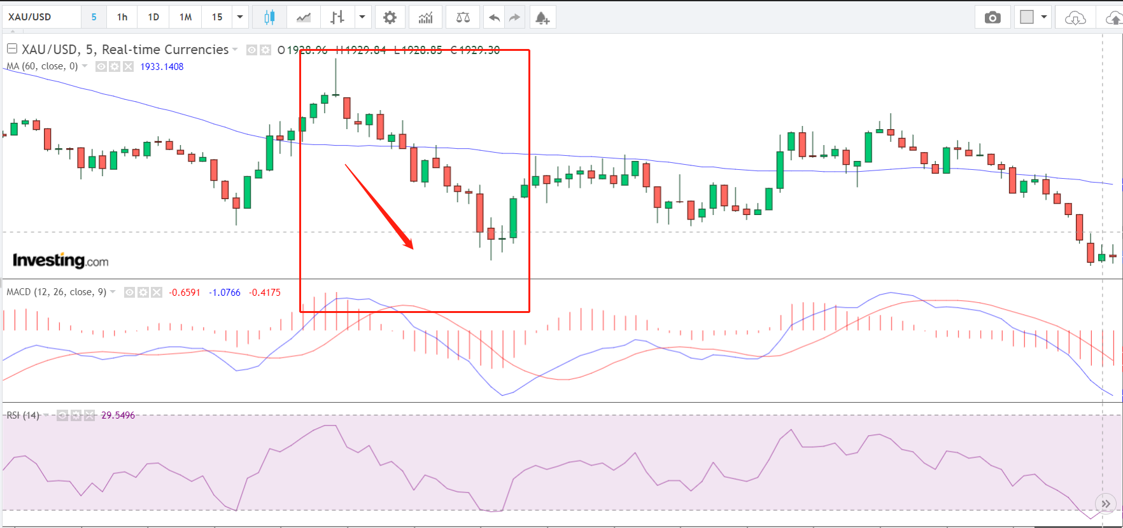Screen dimensions: 1123x528
Task: Hide the MACD indicator using eye icon
Action: (x=129, y=293)
